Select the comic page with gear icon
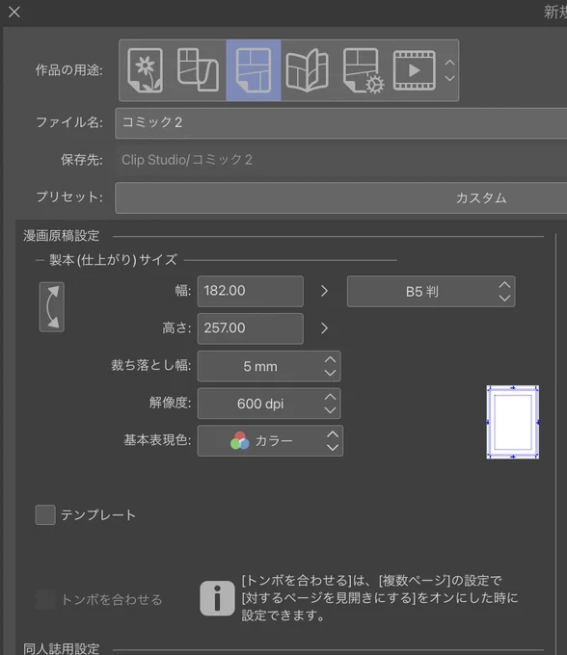The image size is (567, 655). [363, 70]
